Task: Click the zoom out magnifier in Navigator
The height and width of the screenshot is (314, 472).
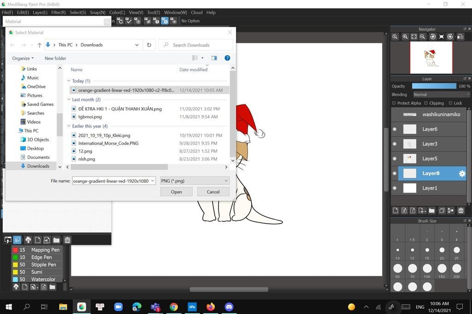Action: point(423,37)
